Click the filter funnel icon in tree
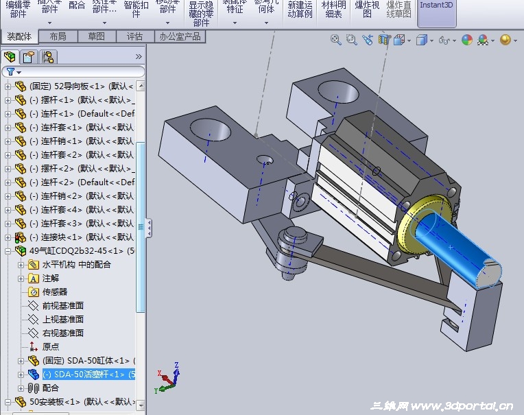The width and height of the screenshot is (524, 415). pos(10,71)
